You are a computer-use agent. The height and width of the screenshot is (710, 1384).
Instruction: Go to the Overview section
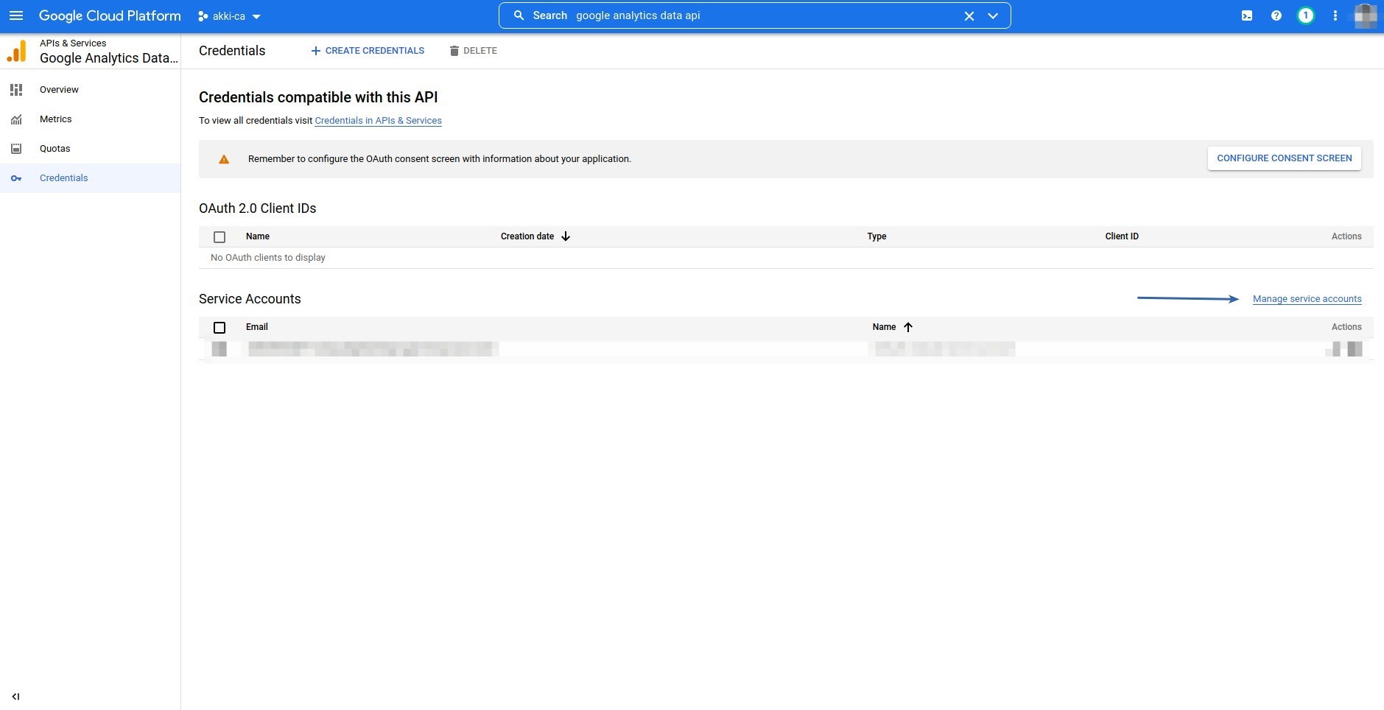click(59, 90)
